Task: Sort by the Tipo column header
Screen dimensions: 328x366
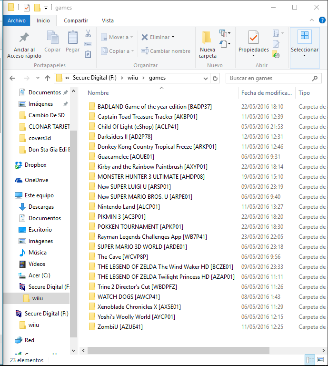Action: coord(304,93)
